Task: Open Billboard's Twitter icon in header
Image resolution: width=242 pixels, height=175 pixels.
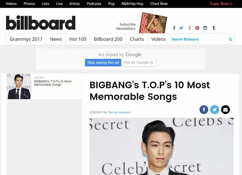Action: click(x=181, y=28)
